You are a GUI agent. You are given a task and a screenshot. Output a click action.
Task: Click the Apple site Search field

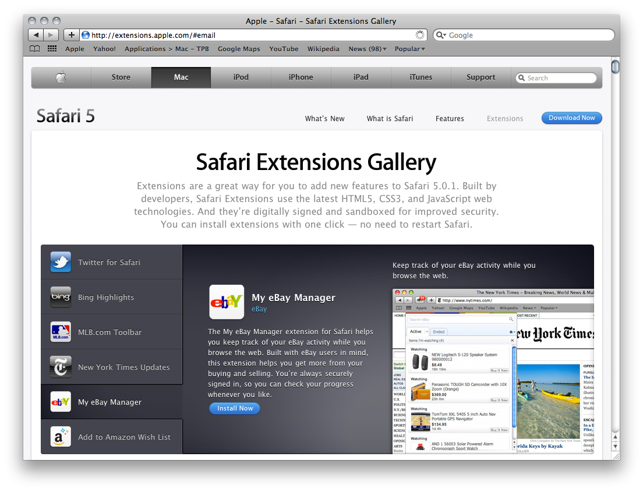click(x=557, y=78)
